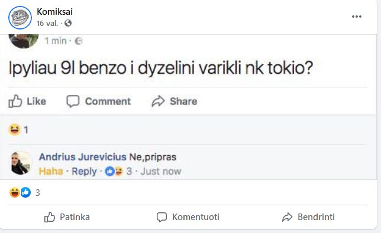This screenshot has height=233, width=381.
Task: Open the three-dot post options menu
Action: click(x=357, y=17)
